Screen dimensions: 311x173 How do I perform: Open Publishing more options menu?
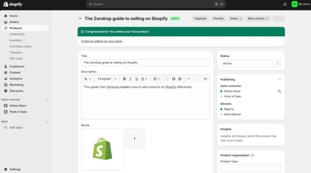[279, 80]
